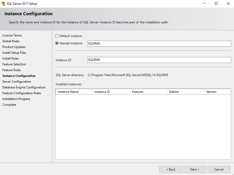Cancel the SQL Server setup
The height and width of the screenshot is (175, 234).
(x=219, y=169)
